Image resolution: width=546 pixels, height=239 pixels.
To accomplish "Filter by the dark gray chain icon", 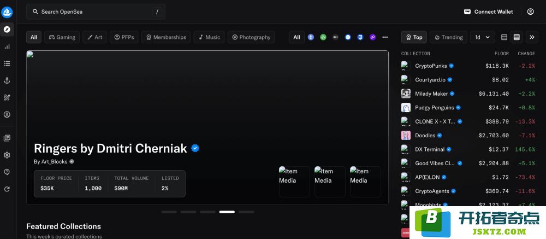I will click(x=336, y=37).
